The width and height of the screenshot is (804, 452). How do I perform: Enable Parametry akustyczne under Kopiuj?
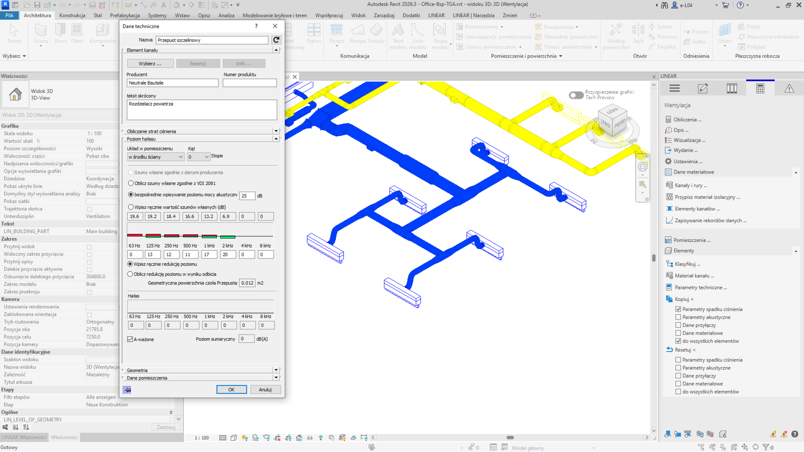678,317
